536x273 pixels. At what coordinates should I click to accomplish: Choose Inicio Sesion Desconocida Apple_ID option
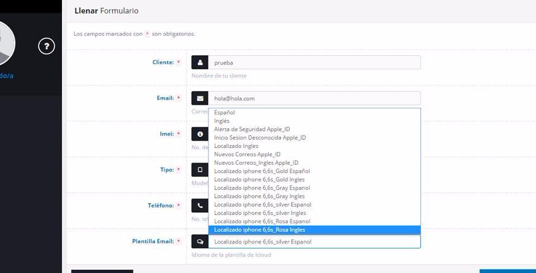(x=314, y=138)
